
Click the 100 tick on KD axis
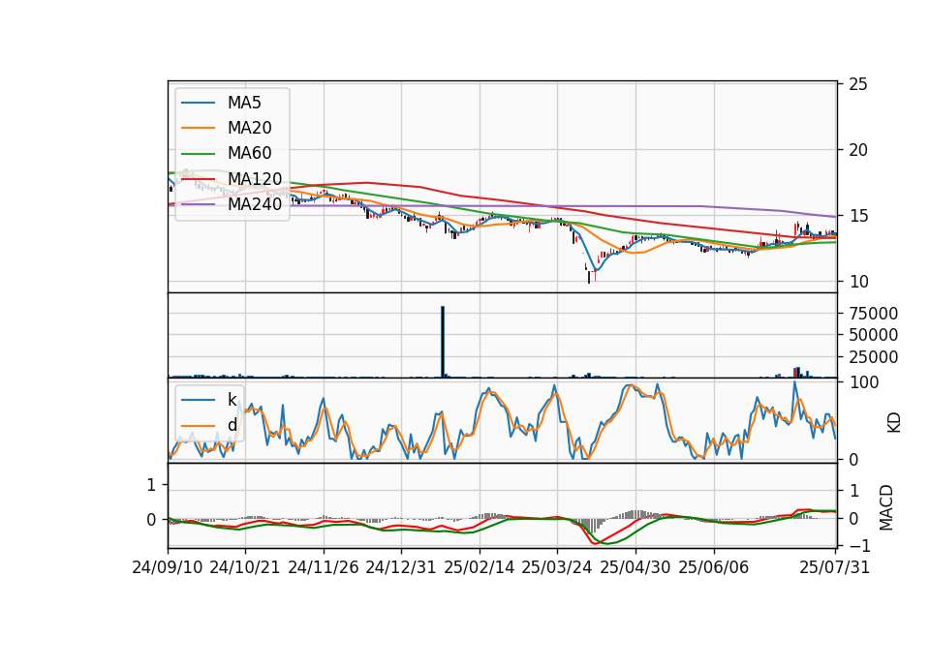(863, 382)
